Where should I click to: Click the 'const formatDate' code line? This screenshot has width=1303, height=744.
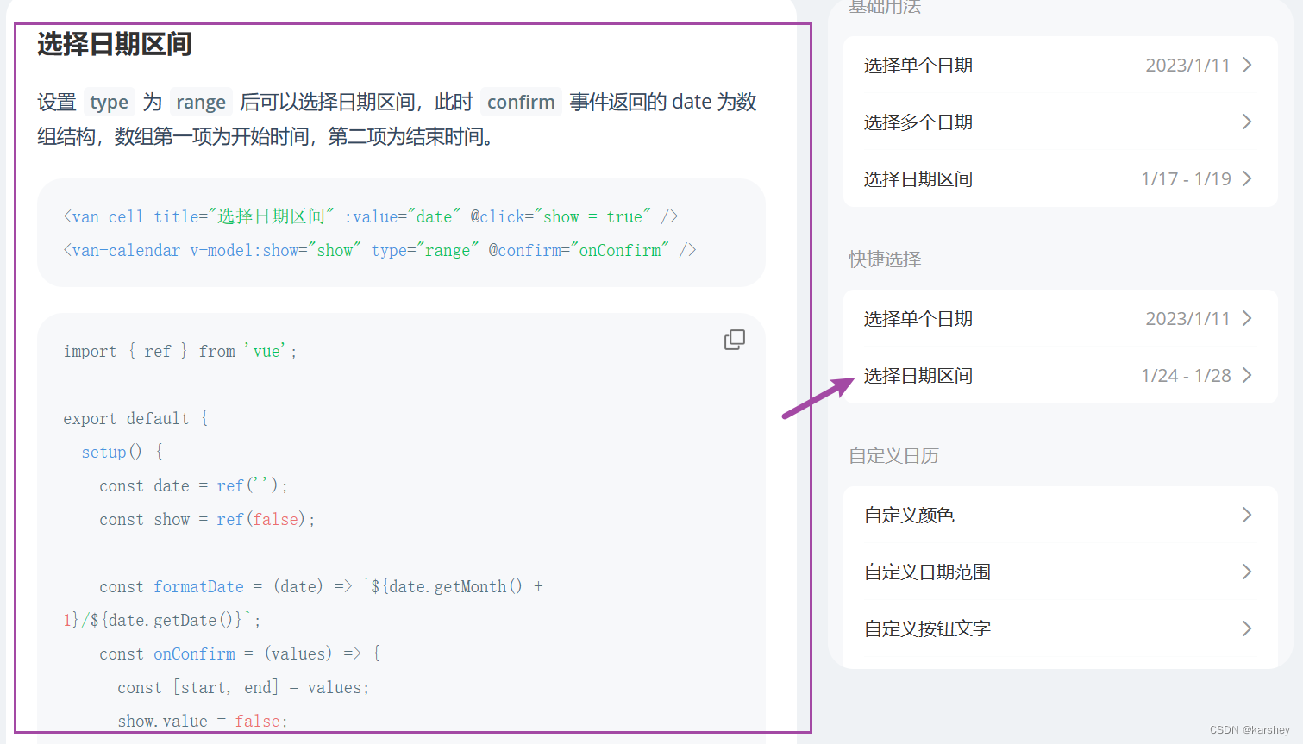pyautogui.click(x=321, y=587)
